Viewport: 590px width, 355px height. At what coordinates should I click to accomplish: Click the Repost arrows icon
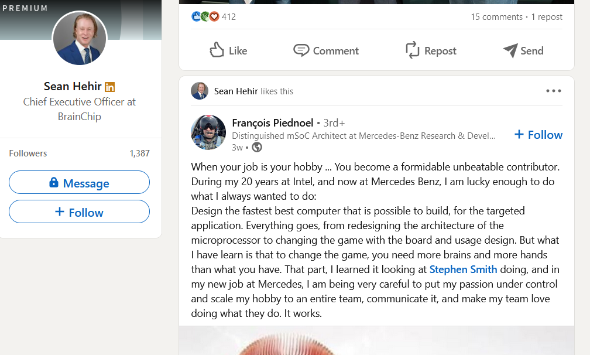coord(413,50)
